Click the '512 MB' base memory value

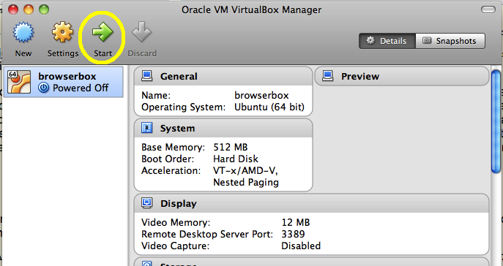tap(231, 147)
